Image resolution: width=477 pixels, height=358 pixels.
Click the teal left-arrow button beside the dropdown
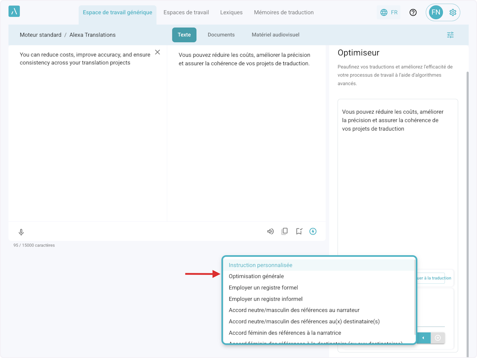(x=423, y=338)
